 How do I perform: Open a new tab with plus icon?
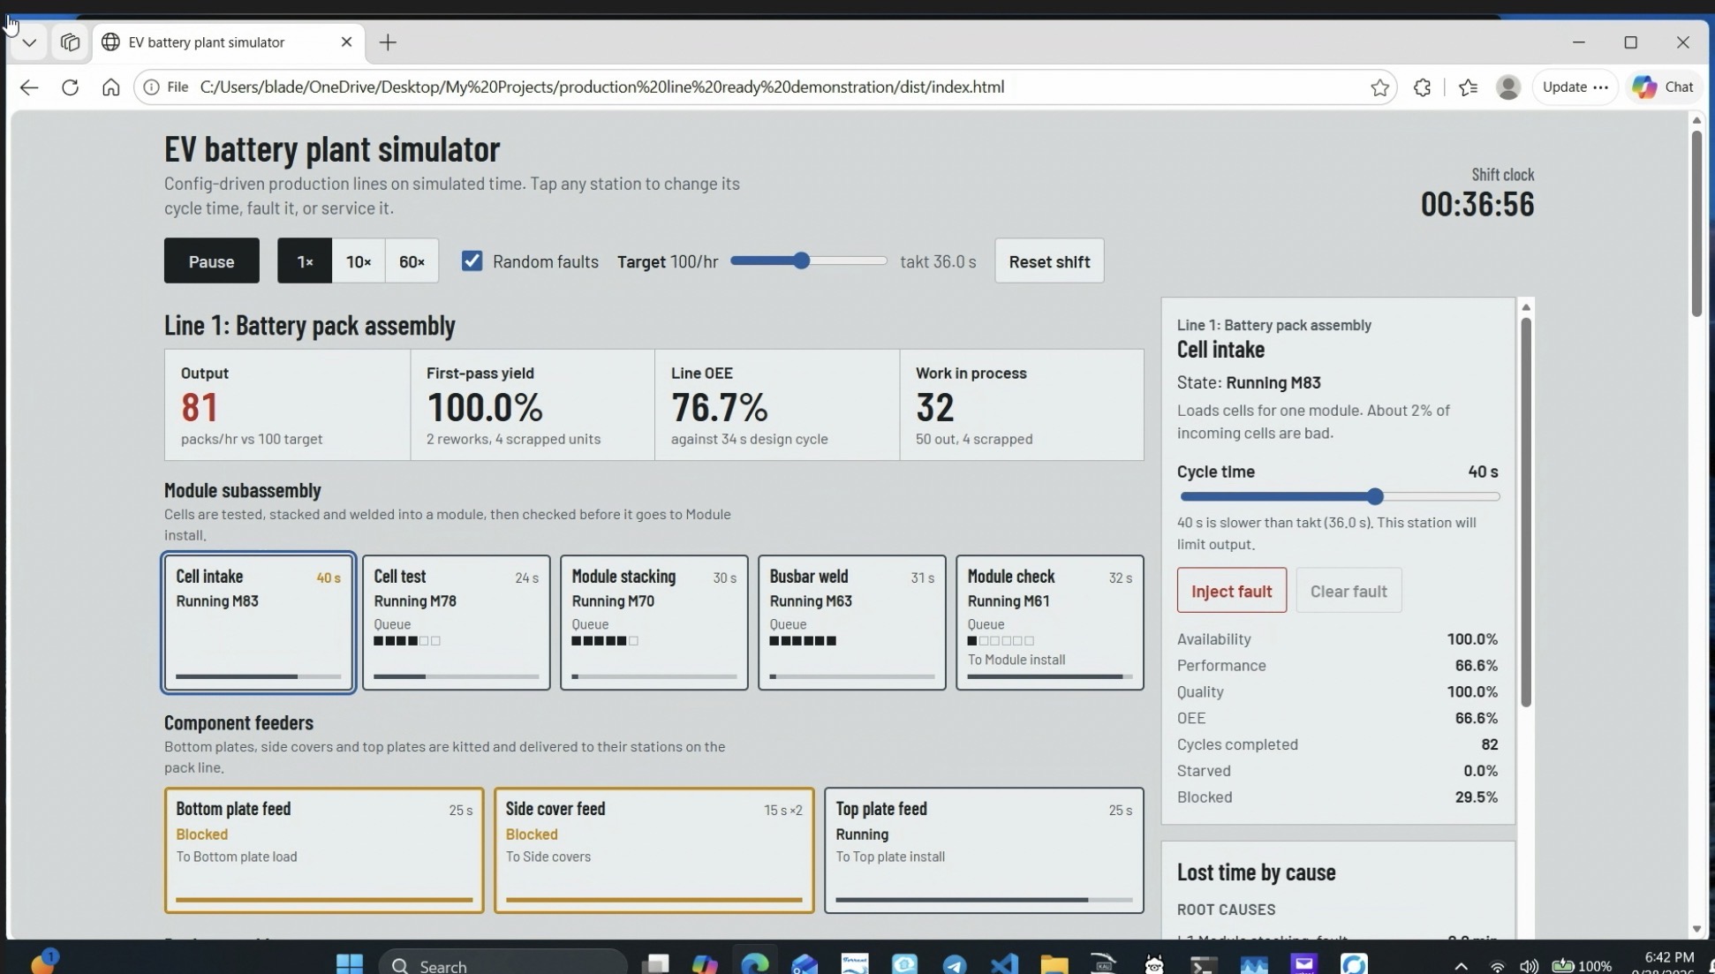click(x=388, y=42)
